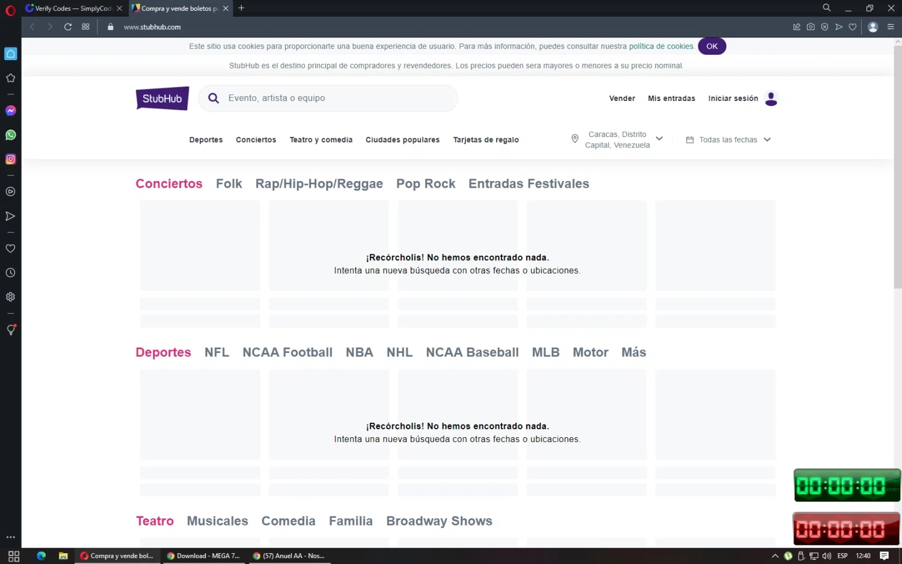This screenshot has height=564, width=902.
Task: Open the Todas las fechas date dropdown
Action: [x=728, y=139]
